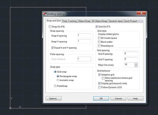This screenshot has width=158, height=115.
Task: Select PolarSnap radio button
Action: pos(55,86)
